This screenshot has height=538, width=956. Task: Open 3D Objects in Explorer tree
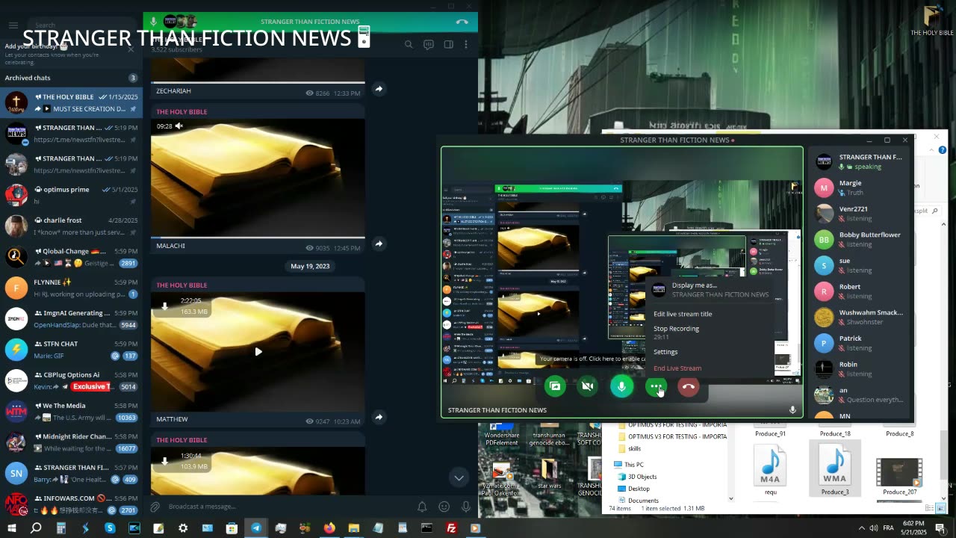tap(642, 476)
